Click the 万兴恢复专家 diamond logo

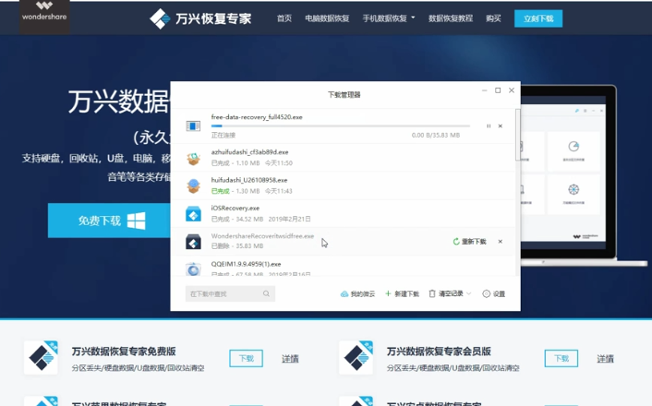click(160, 18)
